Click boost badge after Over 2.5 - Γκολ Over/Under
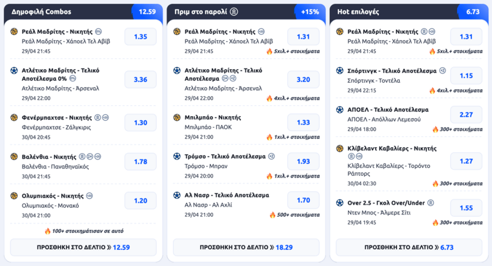This screenshot has width=492, height=266. tap(431, 203)
